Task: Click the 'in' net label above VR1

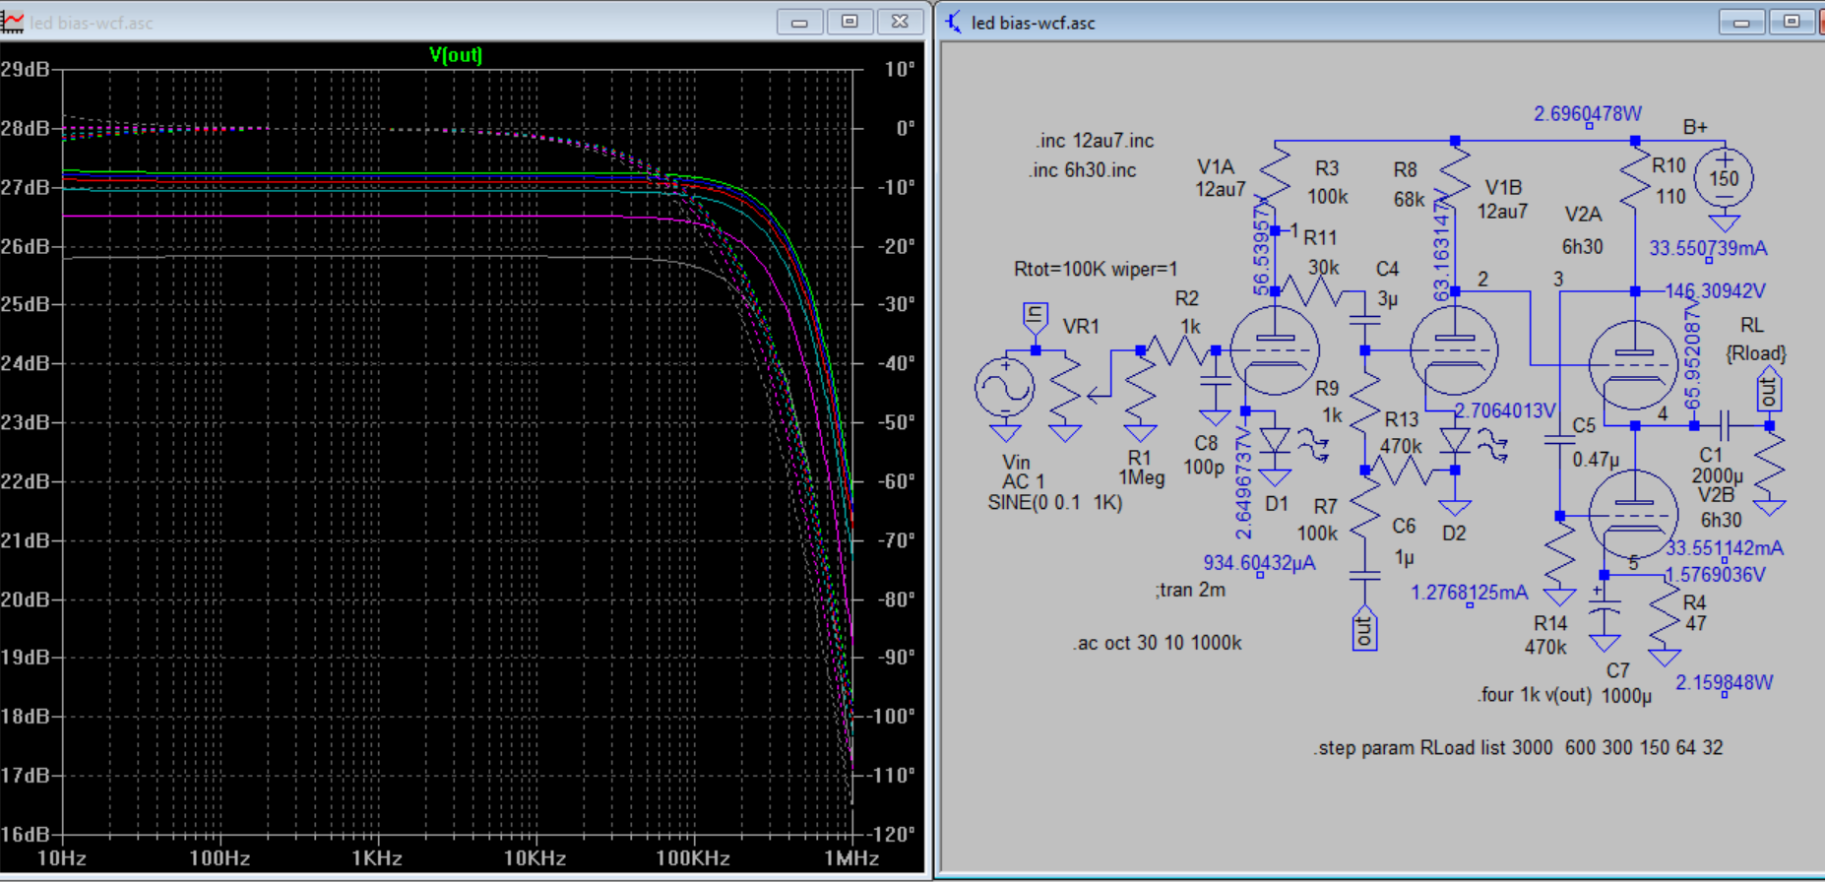Action: 1035,317
